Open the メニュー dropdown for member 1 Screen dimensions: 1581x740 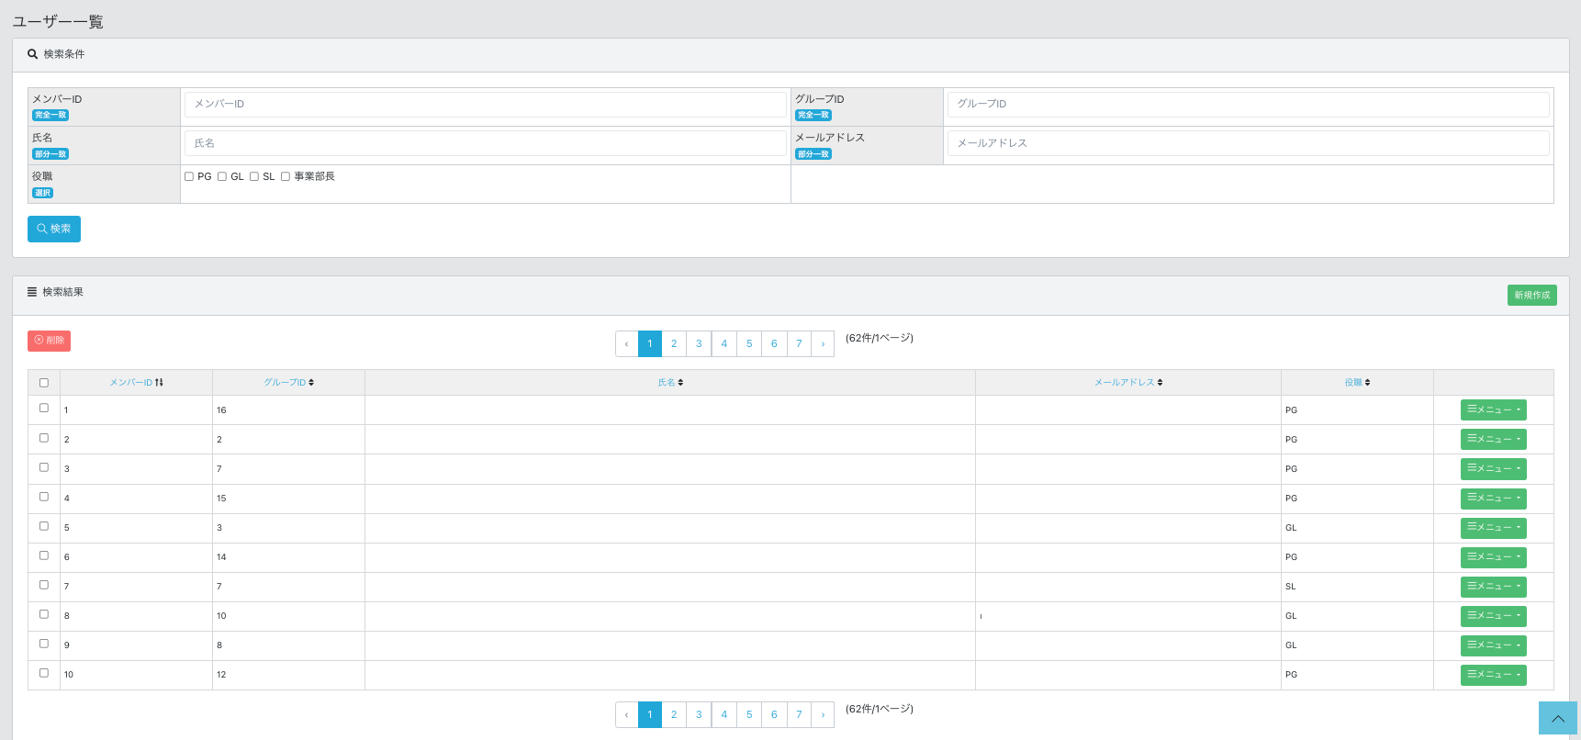pos(1493,409)
